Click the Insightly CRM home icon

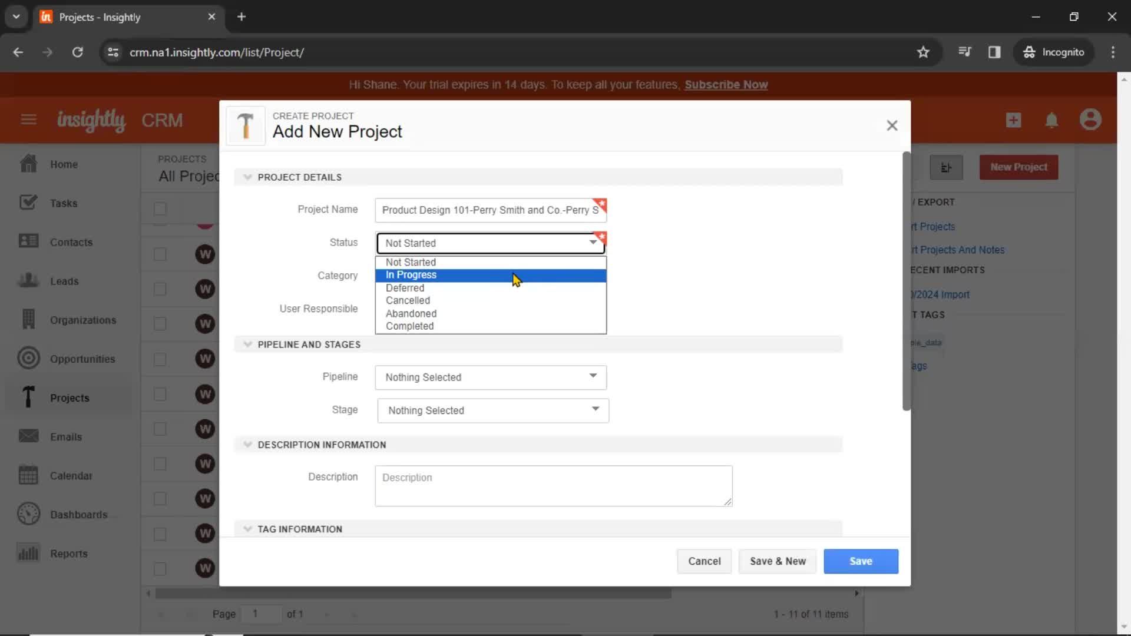coord(28,163)
